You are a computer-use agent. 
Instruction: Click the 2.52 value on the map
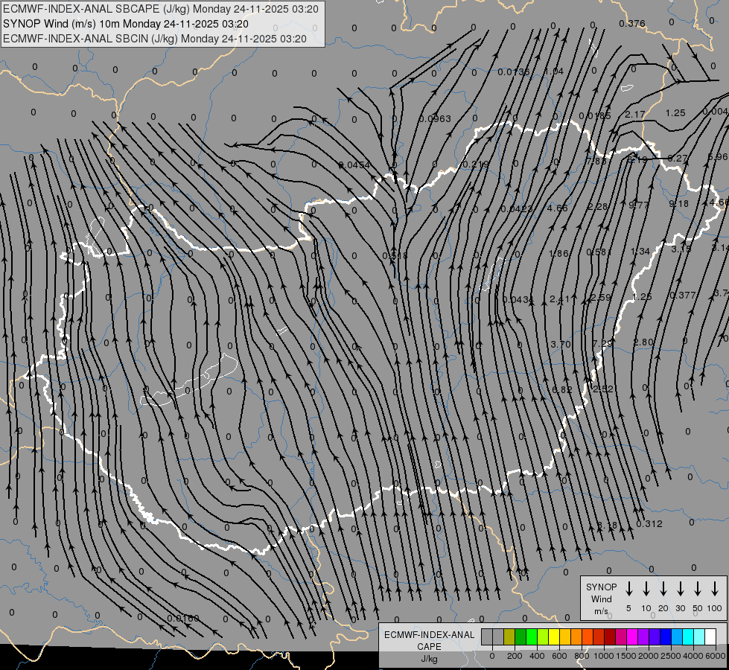[603, 389]
